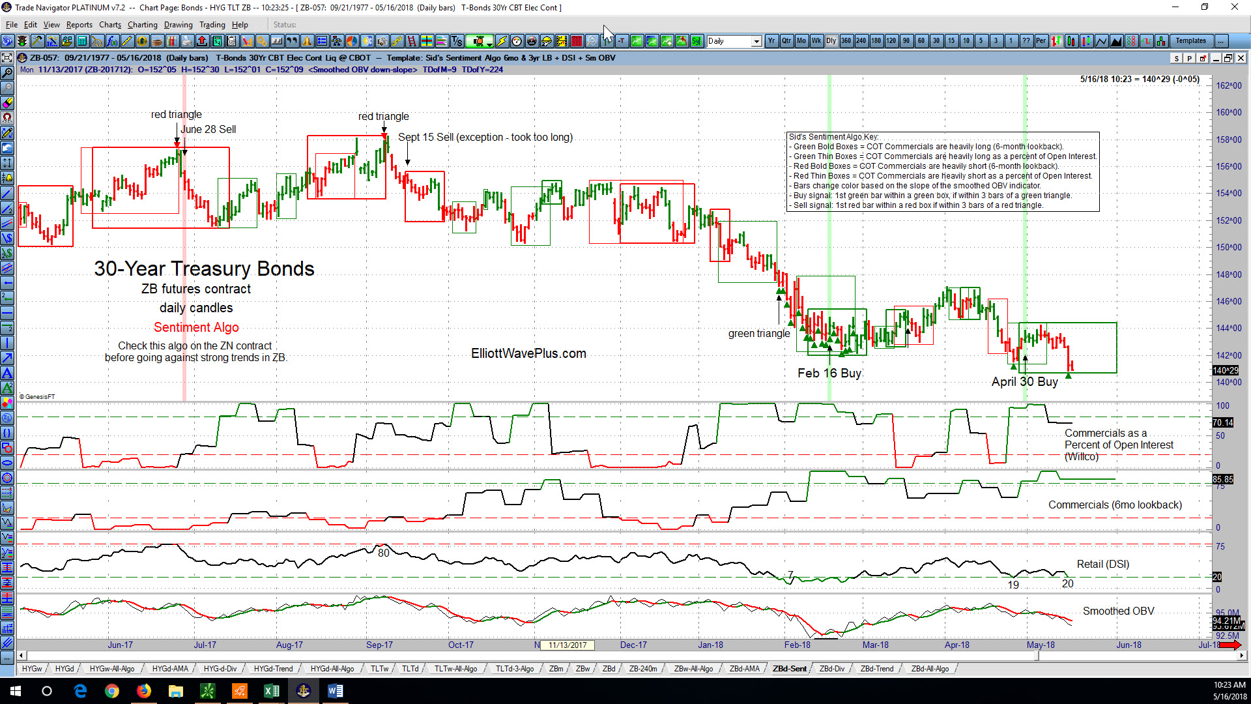The height and width of the screenshot is (704, 1251).
Task: Click the printer icon in toolbar
Action: pyautogui.click(x=186, y=41)
